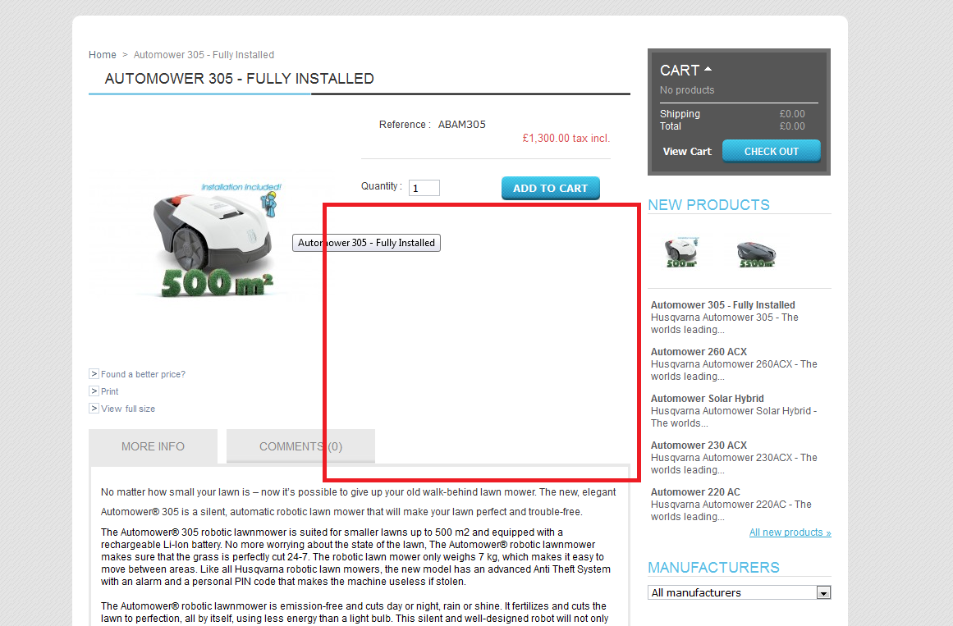The image size is (953, 626).
Task: Click the arrow icon beside Print
Action: (x=94, y=391)
